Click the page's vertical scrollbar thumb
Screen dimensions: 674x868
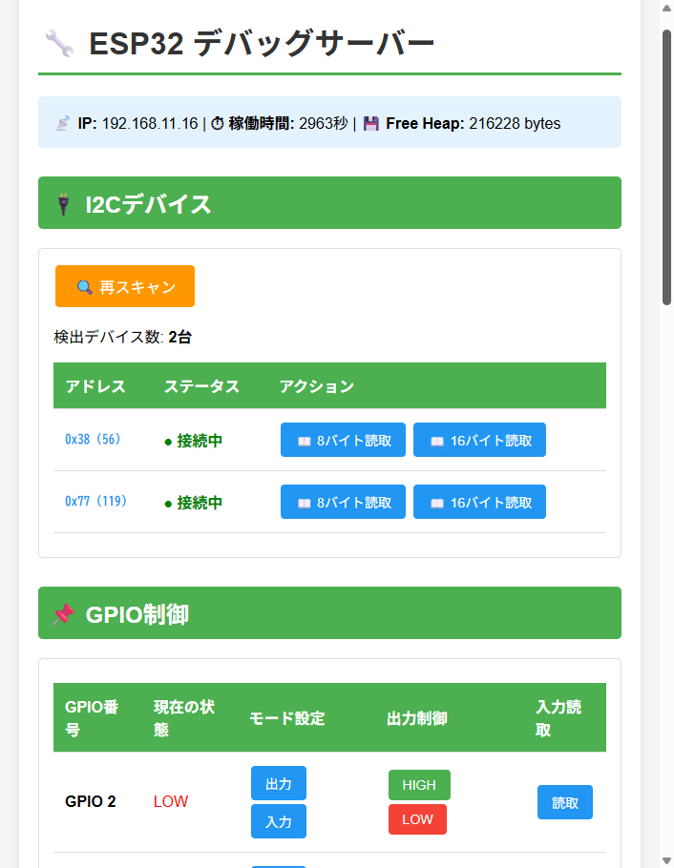(x=666, y=167)
